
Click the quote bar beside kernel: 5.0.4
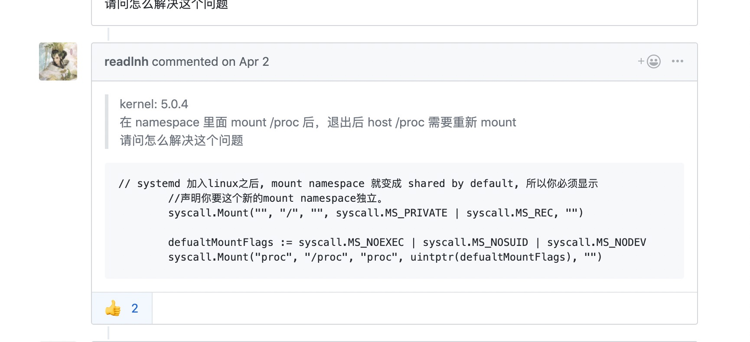[x=107, y=122]
